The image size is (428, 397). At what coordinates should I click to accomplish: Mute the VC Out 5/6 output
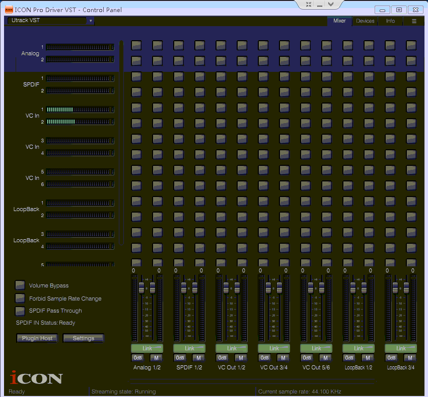[326, 358]
